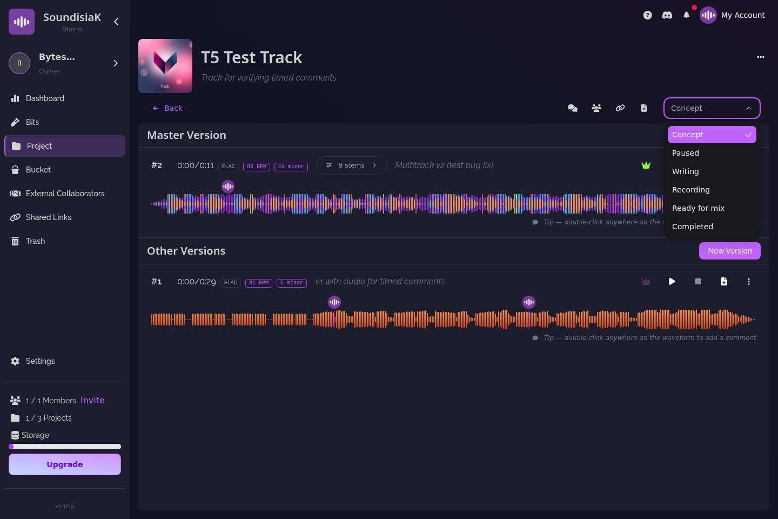This screenshot has height=519, width=778.
Task: Open the help question mark icon
Action: tap(647, 15)
